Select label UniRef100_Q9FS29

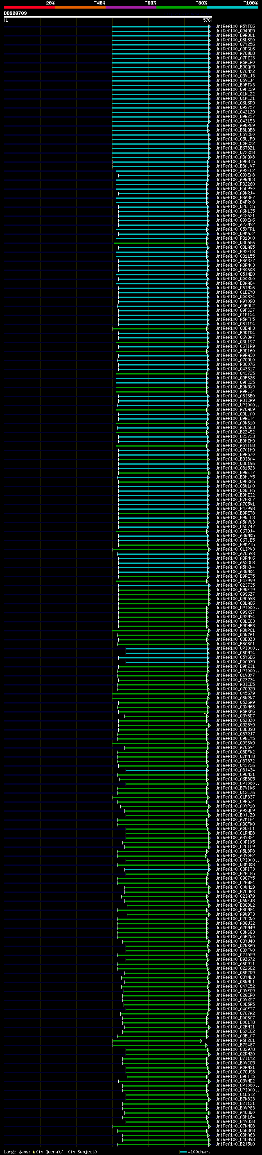[235, 90]
